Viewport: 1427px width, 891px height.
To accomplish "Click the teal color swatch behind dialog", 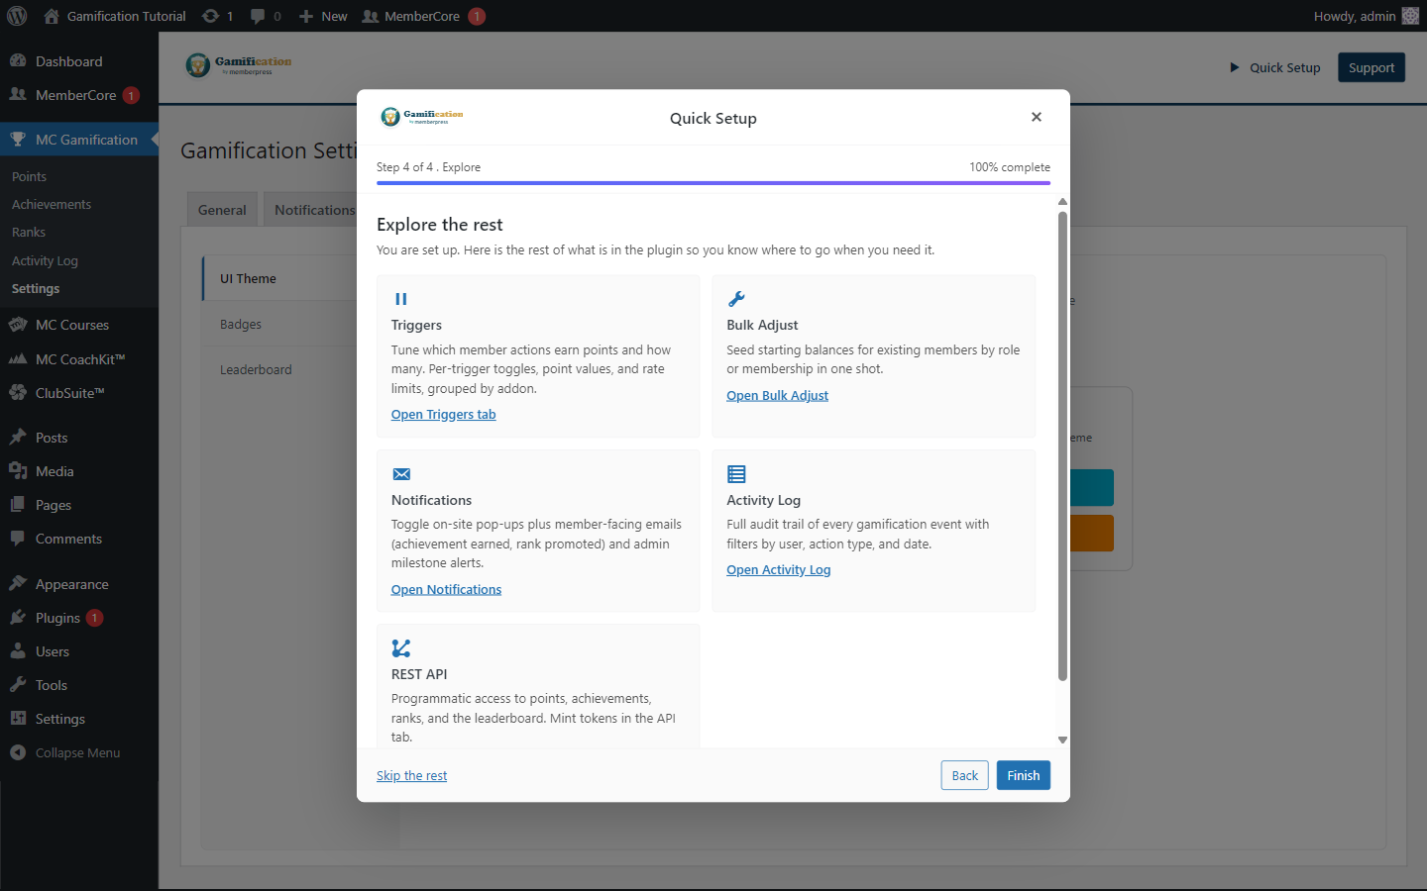I will coord(1092,487).
